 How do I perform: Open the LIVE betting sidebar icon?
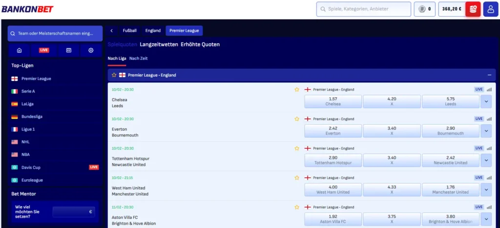[x=44, y=50]
